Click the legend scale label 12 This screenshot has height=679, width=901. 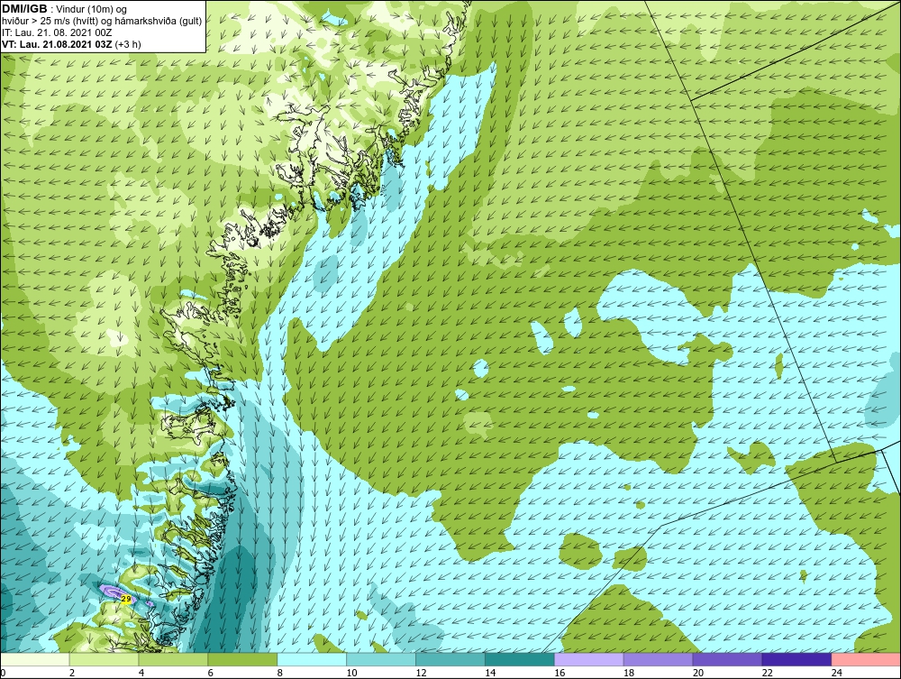point(421,673)
